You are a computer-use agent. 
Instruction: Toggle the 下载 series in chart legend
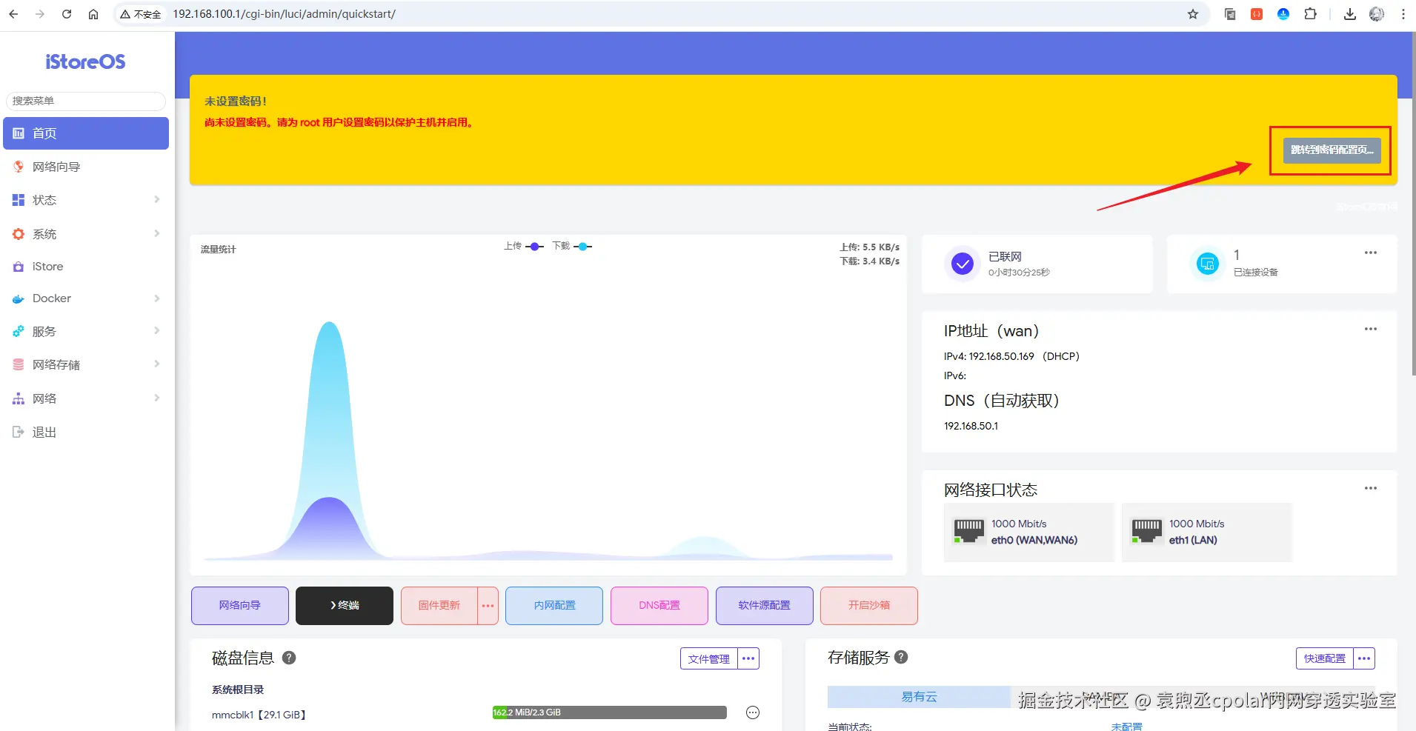(572, 247)
